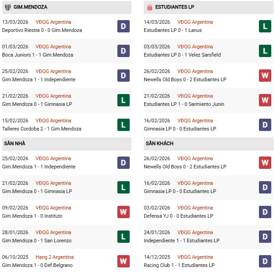This screenshot has height=272, width=274.
Task: Open the Hạng 2 Argentina league link
Action: pos(54,257)
